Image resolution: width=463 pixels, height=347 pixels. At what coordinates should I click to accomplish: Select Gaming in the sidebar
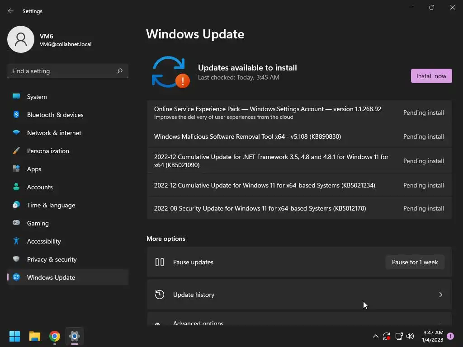pyautogui.click(x=68, y=223)
